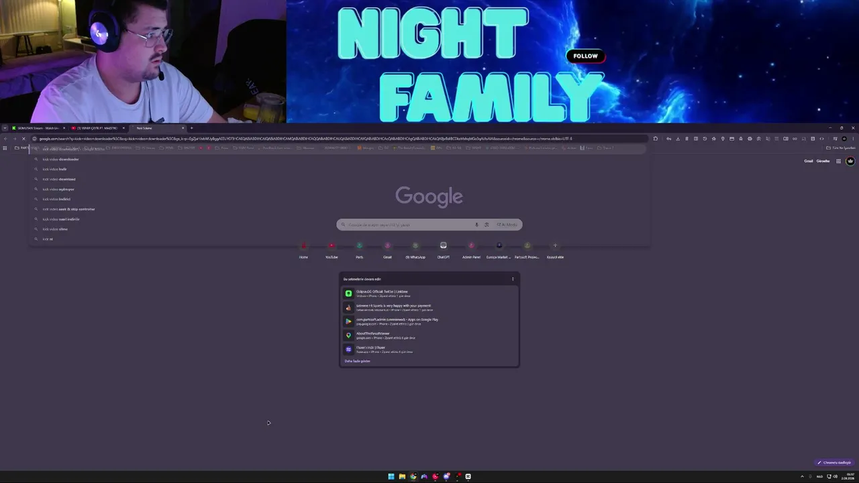Open the tab search dropdown arrow
859x483 pixels.
pyautogui.click(x=5, y=128)
